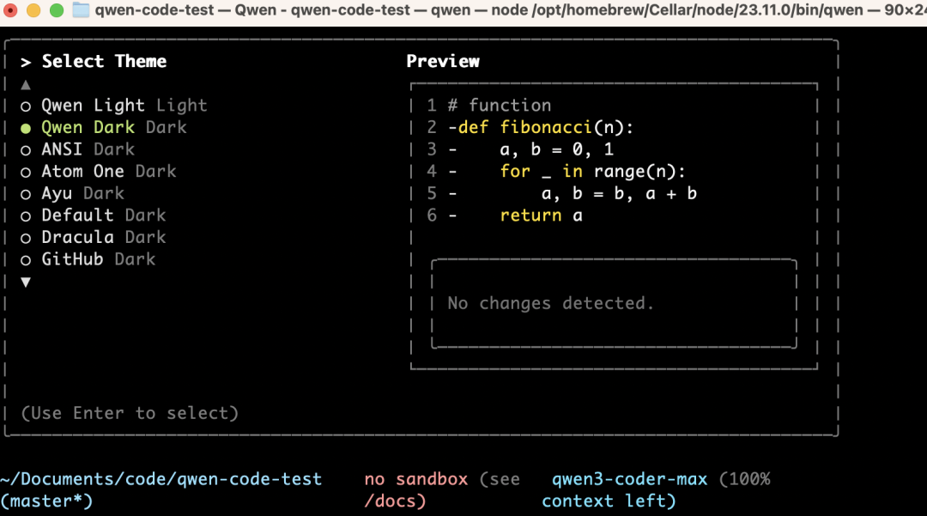Click the red close window button
This screenshot has height=516, width=927.
click(10, 10)
